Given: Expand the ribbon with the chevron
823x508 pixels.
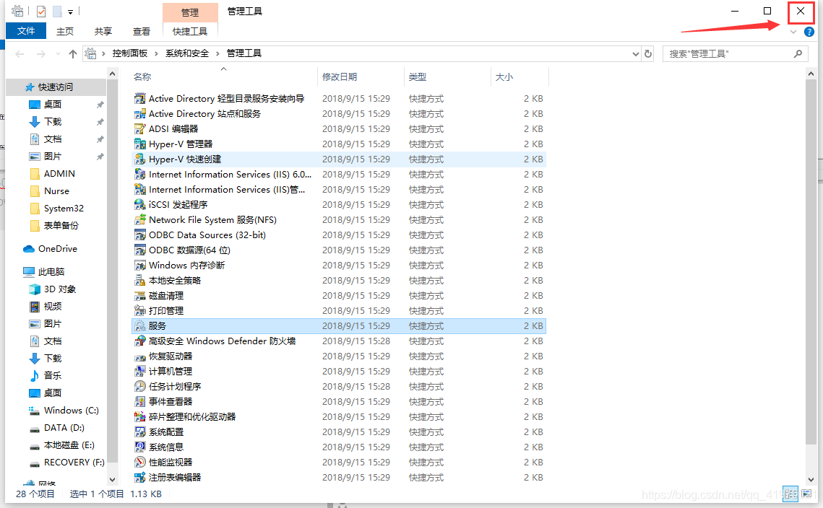Looking at the screenshot, I should click(x=793, y=32).
